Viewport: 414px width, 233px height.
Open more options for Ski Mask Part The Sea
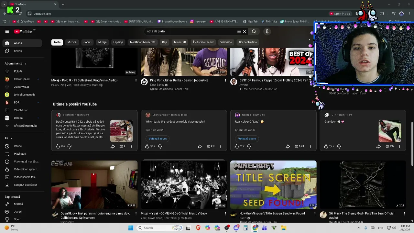pos(404,214)
